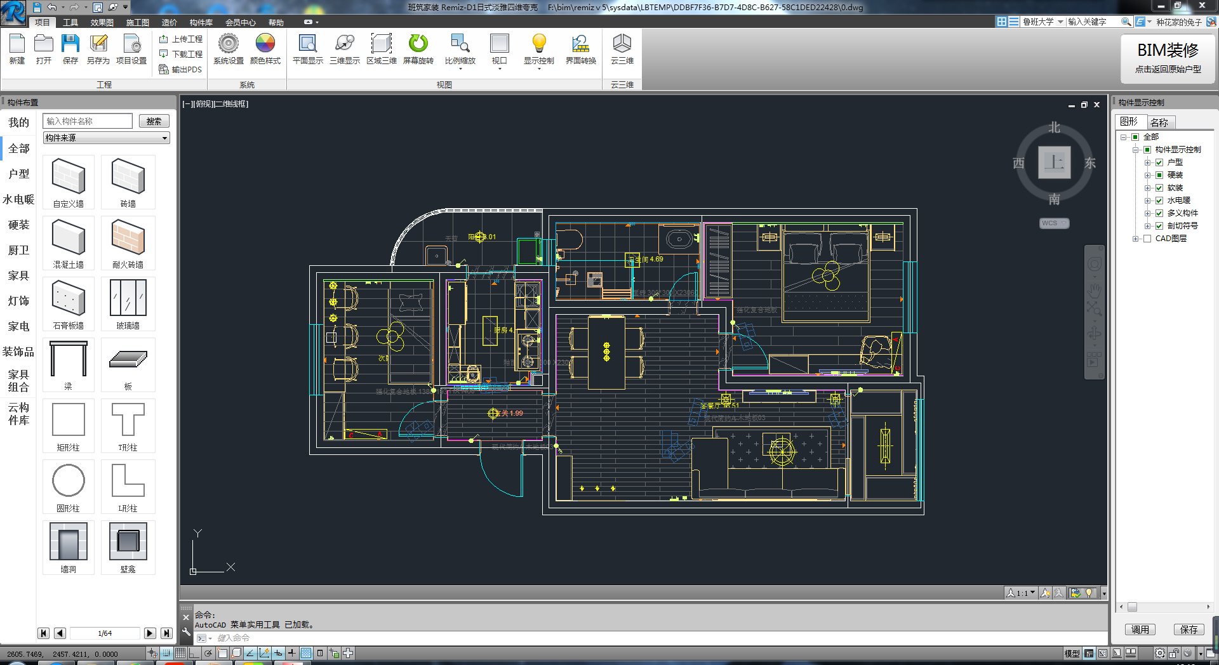Click 输出PDS export

[x=181, y=69]
